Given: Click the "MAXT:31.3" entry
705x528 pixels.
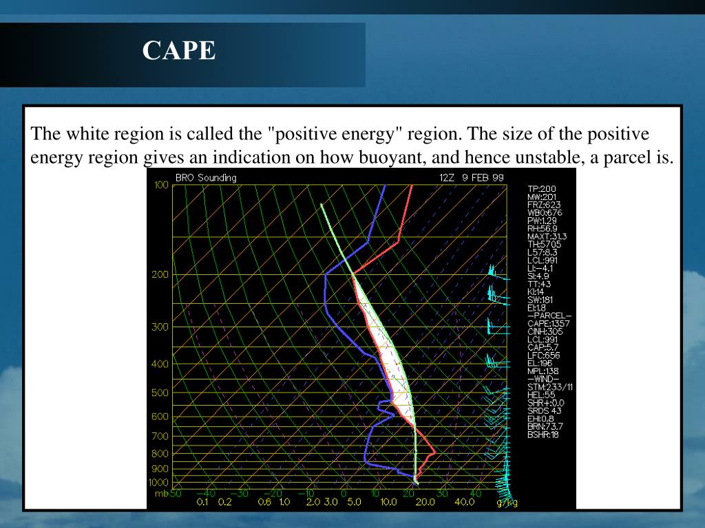Looking at the screenshot, I should tap(547, 236).
